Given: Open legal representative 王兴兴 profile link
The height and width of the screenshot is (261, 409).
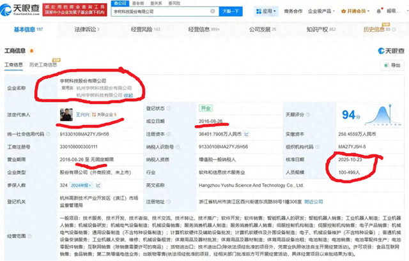Looking at the screenshot, I should coord(82,115).
